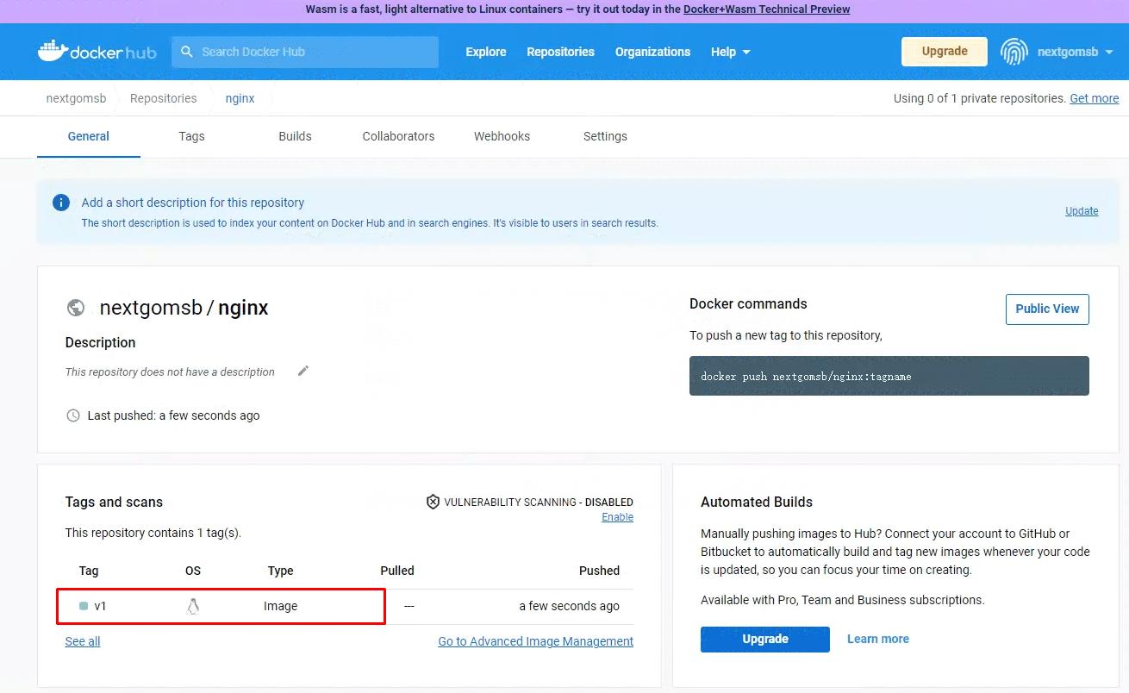Click the 'Automated Builds' heading
The image size is (1129, 693).
(x=757, y=502)
